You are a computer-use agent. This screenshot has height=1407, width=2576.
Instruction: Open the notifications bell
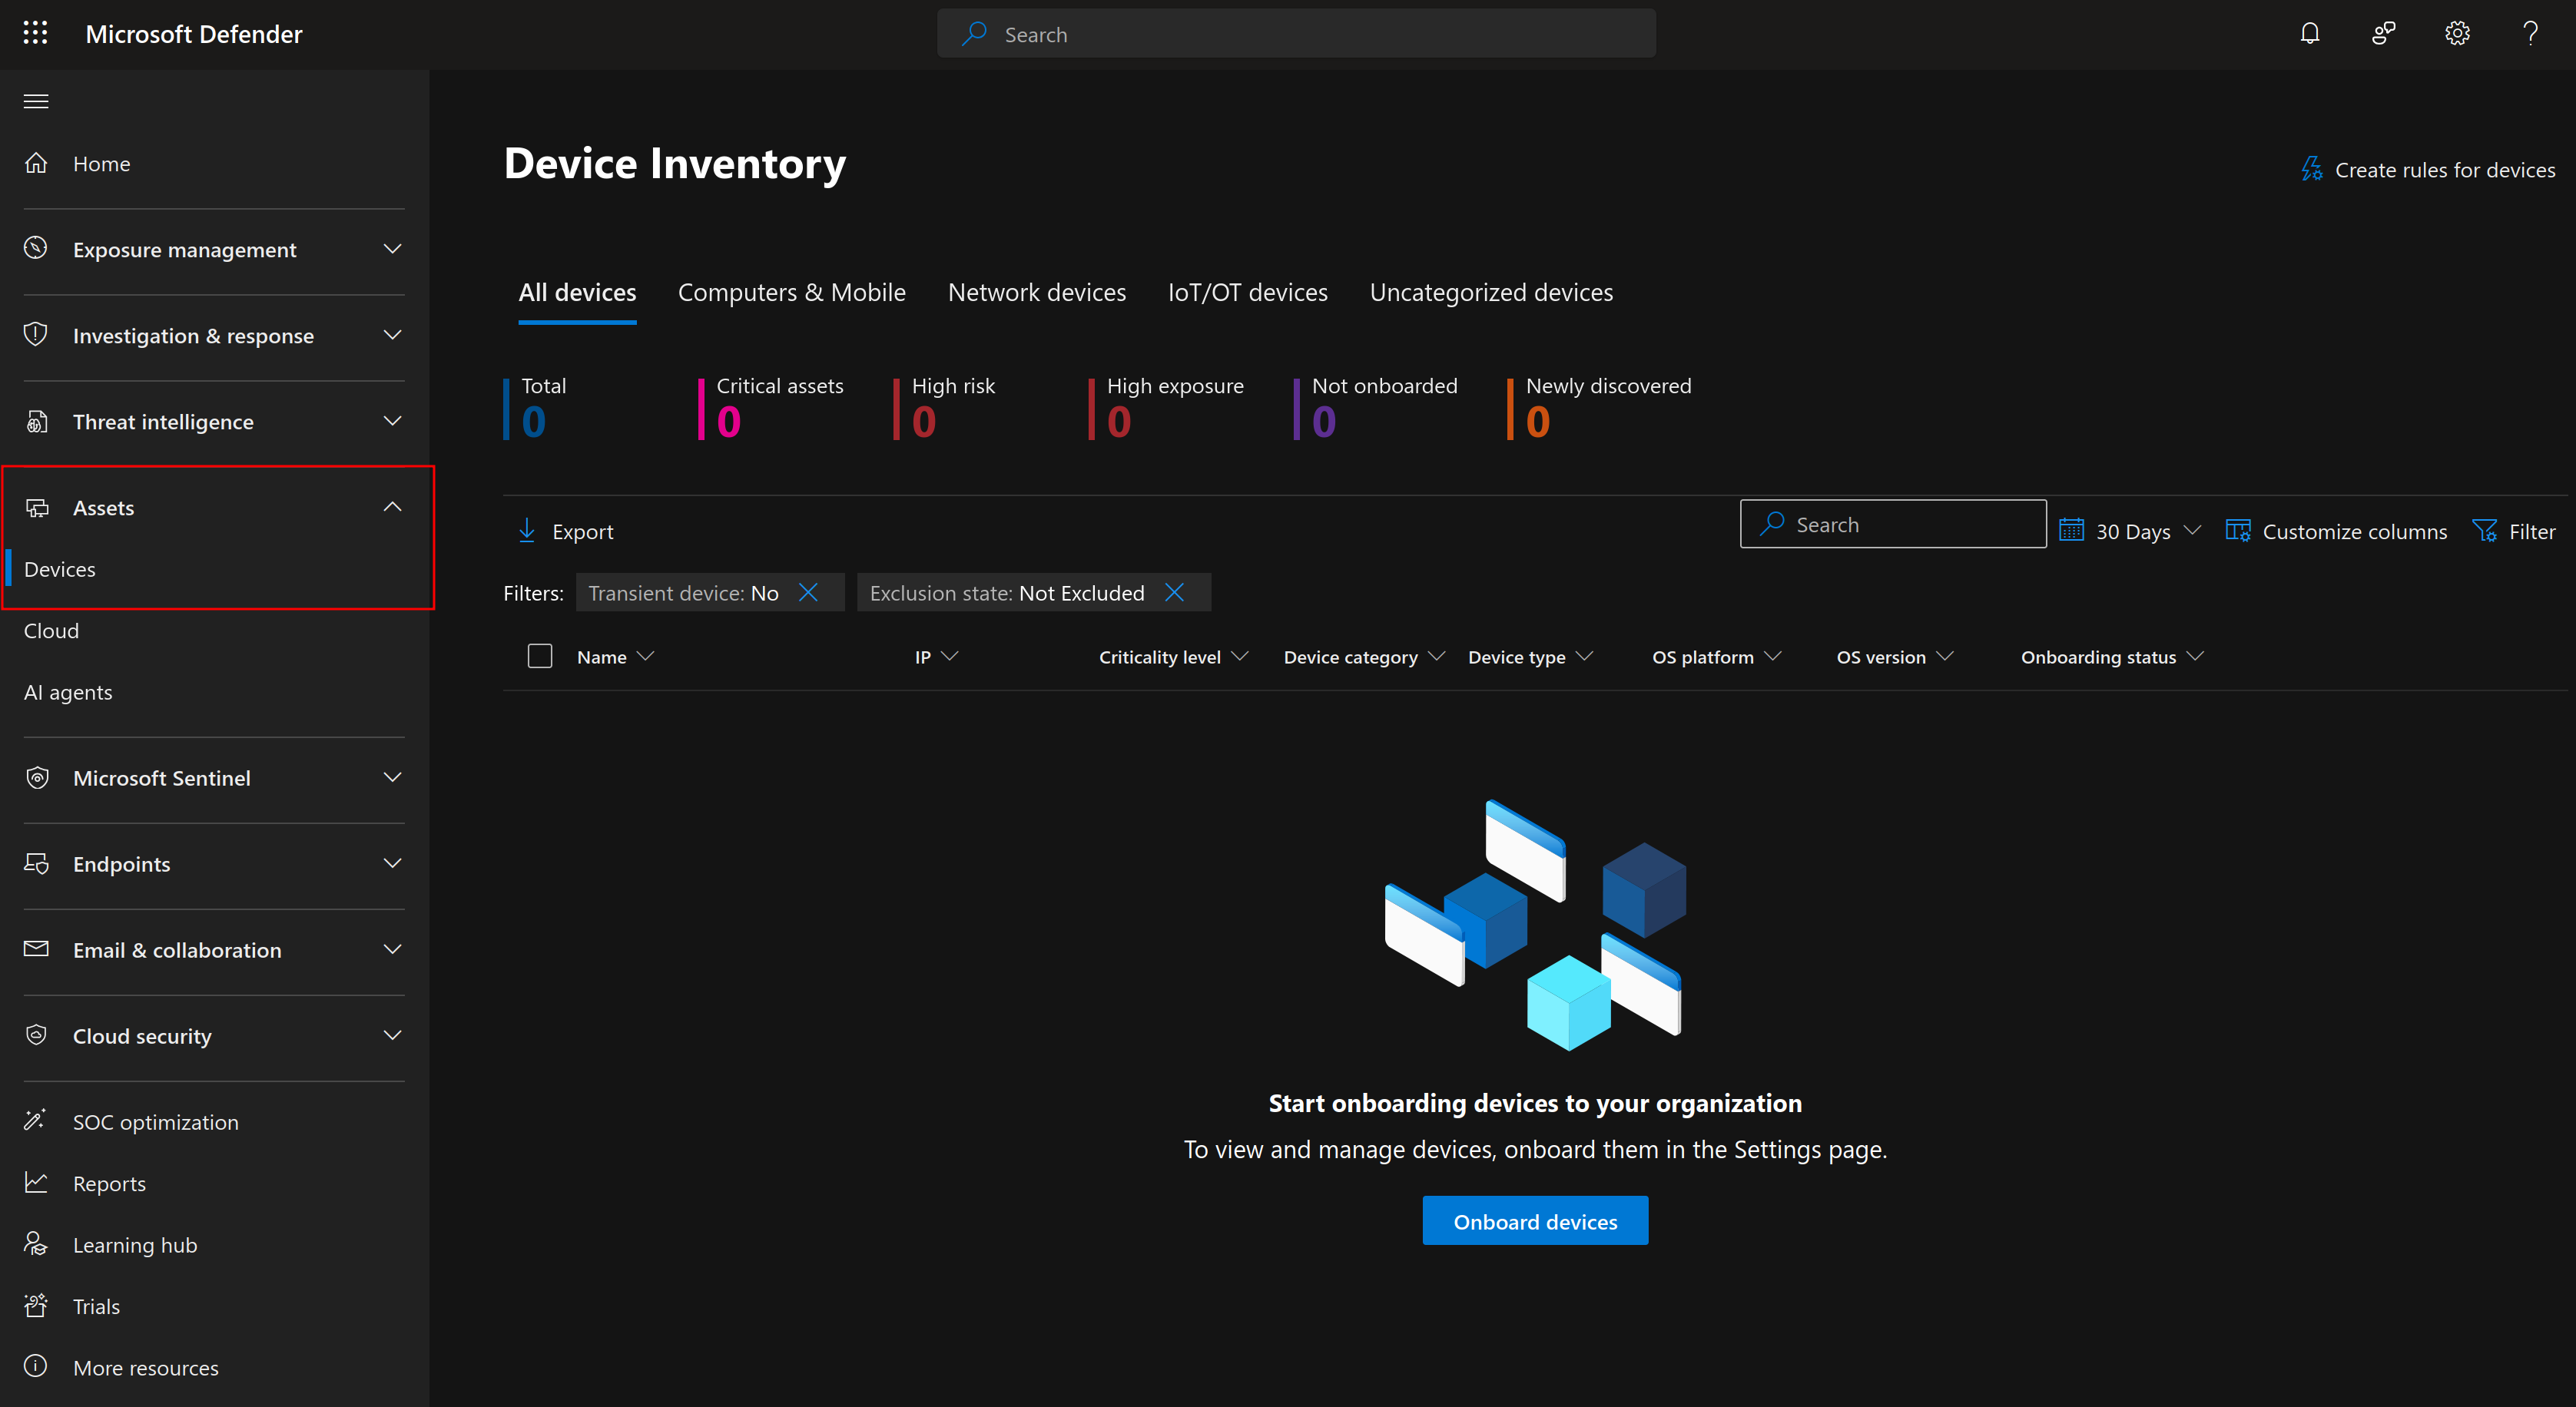tap(2309, 34)
